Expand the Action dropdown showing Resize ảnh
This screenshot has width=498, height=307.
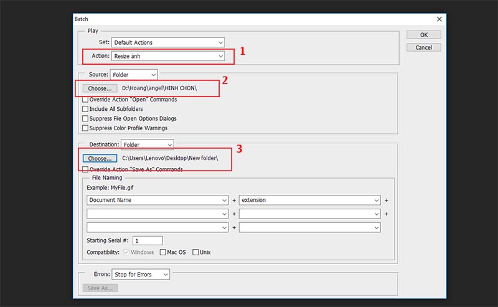(167, 57)
